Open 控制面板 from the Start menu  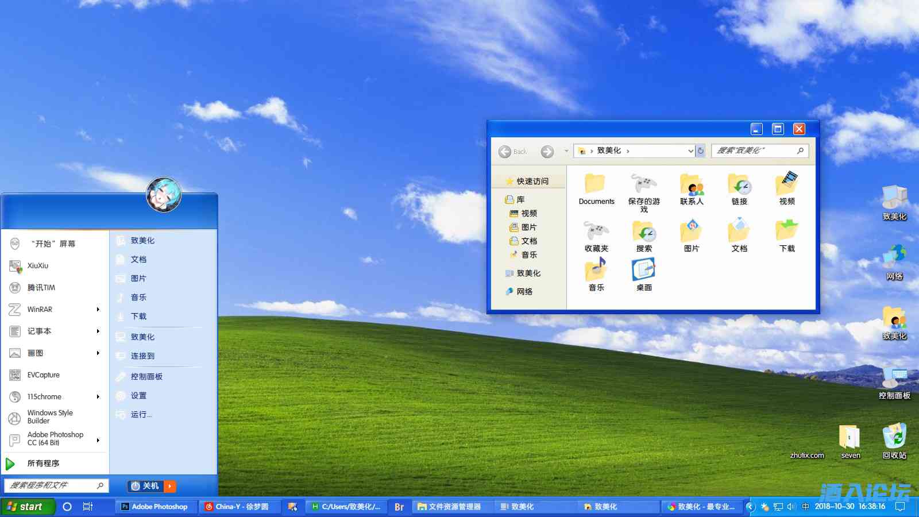[x=147, y=376]
